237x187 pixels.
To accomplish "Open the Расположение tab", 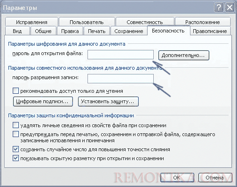I will tap(203, 22).
